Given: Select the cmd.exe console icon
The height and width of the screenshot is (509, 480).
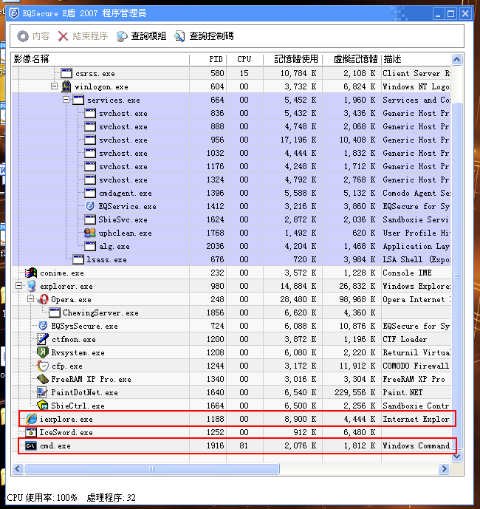Looking at the screenshot, I should pyautogui.click(x=31, y=445).
